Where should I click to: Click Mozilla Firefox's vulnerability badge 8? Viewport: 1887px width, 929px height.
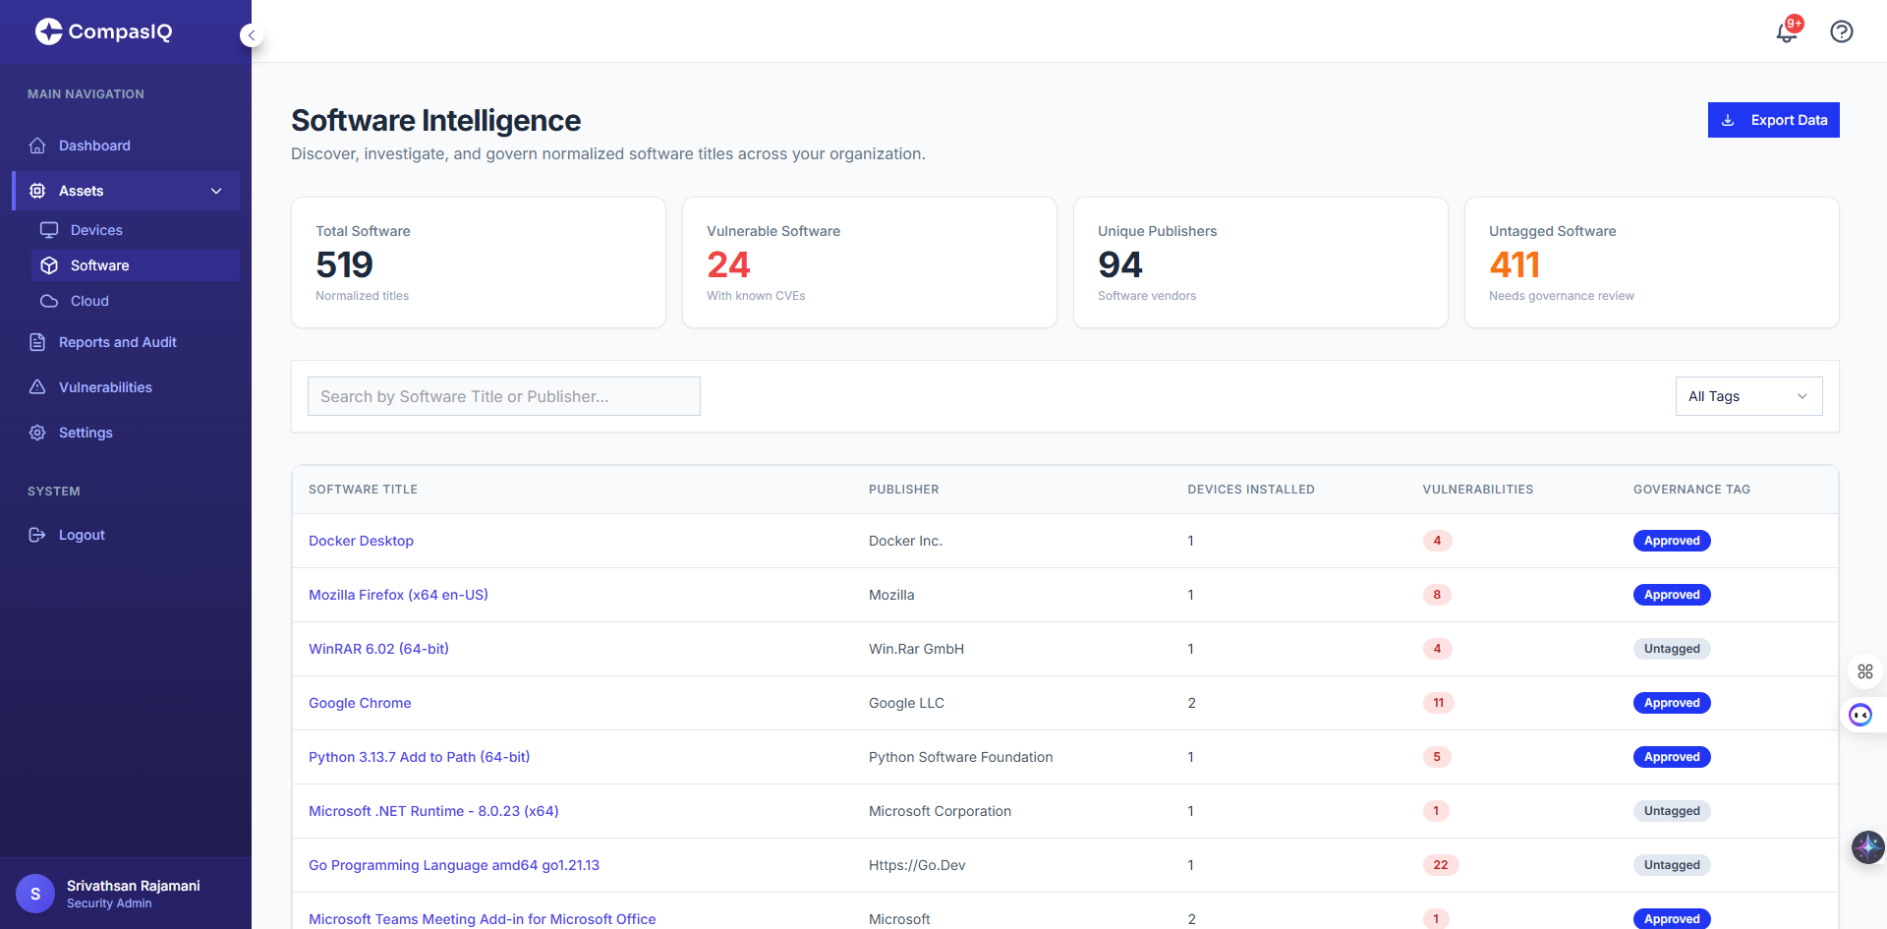1437,595
